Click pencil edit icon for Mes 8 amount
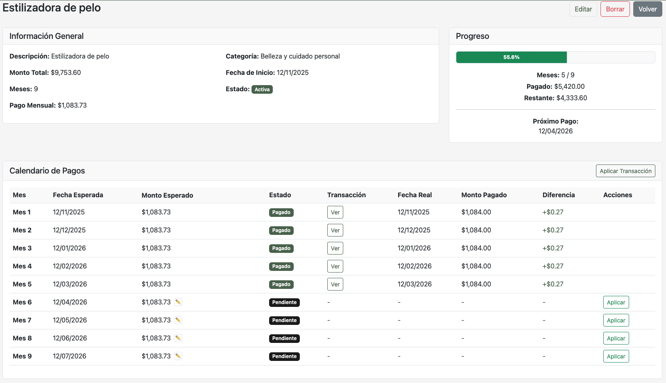The width and height of the screenshot is (666, 383). (x=178, y=338)
